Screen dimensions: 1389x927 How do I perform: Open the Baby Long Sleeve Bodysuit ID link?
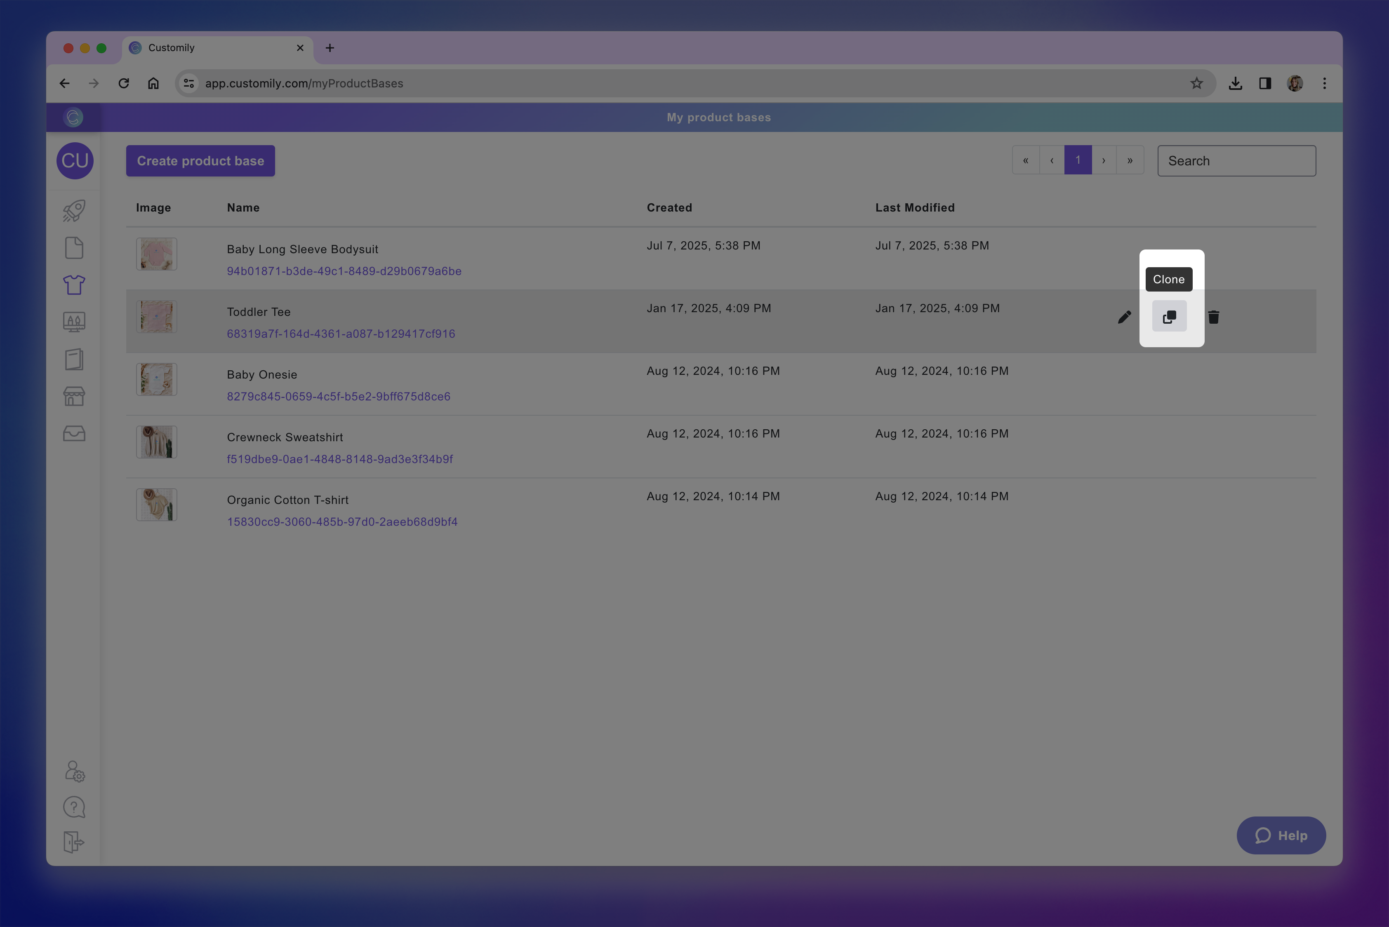point(344,271)
